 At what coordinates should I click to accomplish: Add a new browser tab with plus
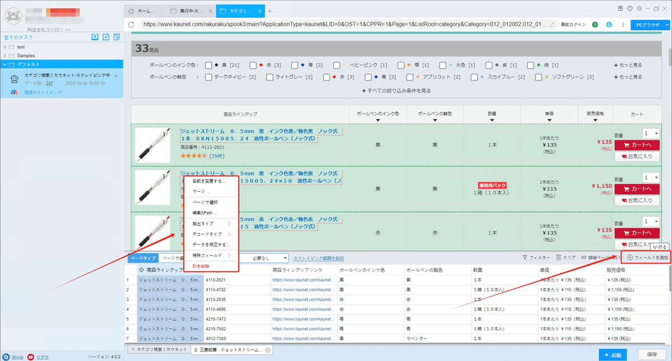[269, 11]
